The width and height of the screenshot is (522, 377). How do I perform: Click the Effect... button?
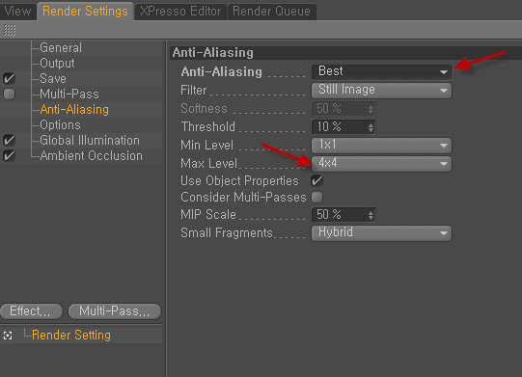[x=31, y=311]
